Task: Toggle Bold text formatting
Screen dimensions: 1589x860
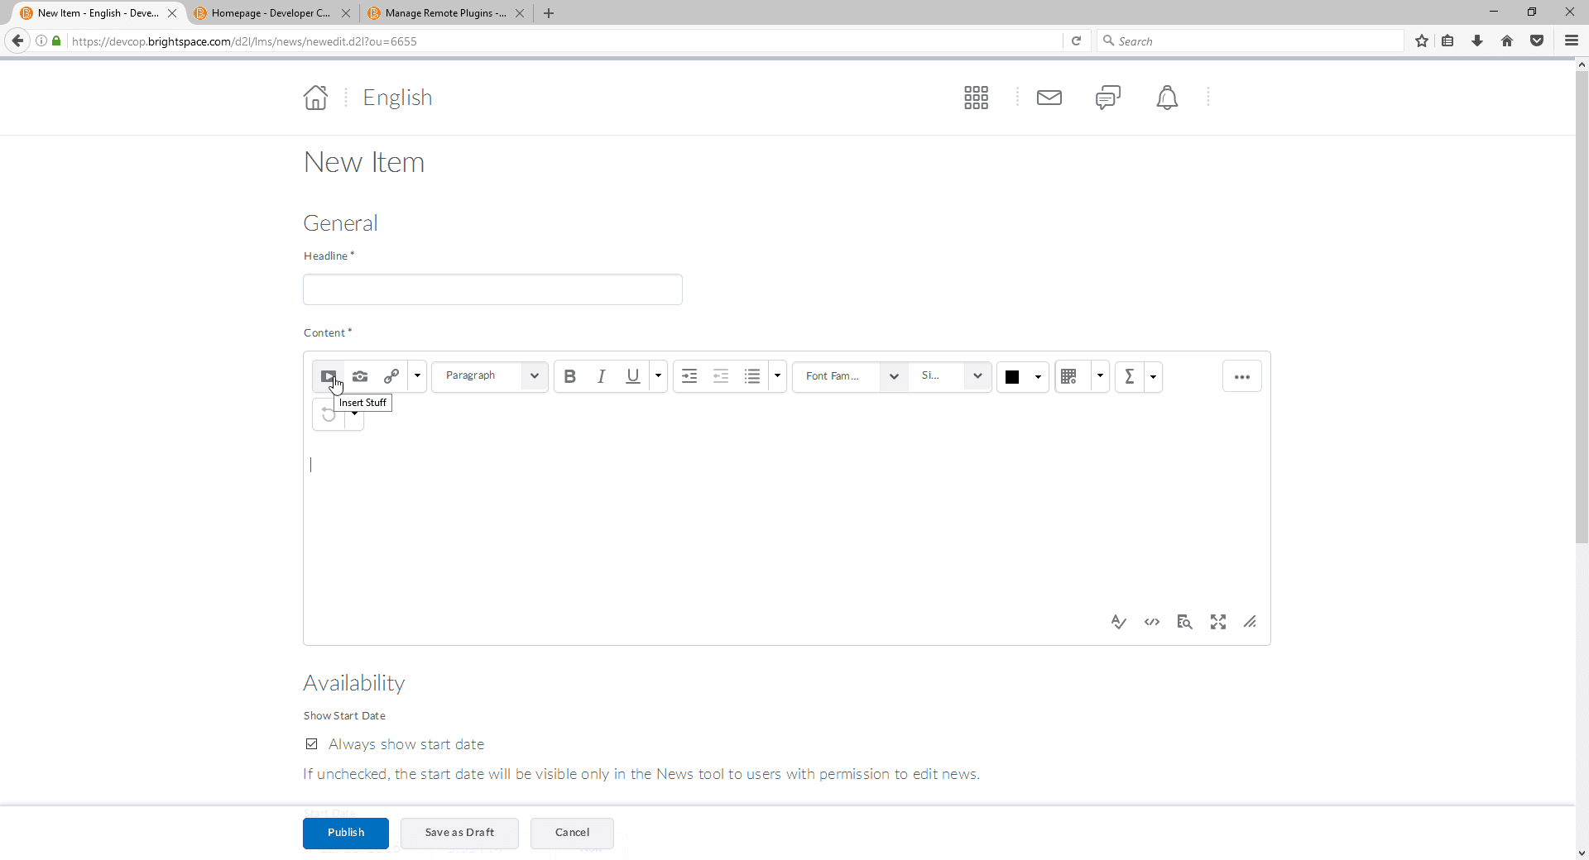Action: 569,376
